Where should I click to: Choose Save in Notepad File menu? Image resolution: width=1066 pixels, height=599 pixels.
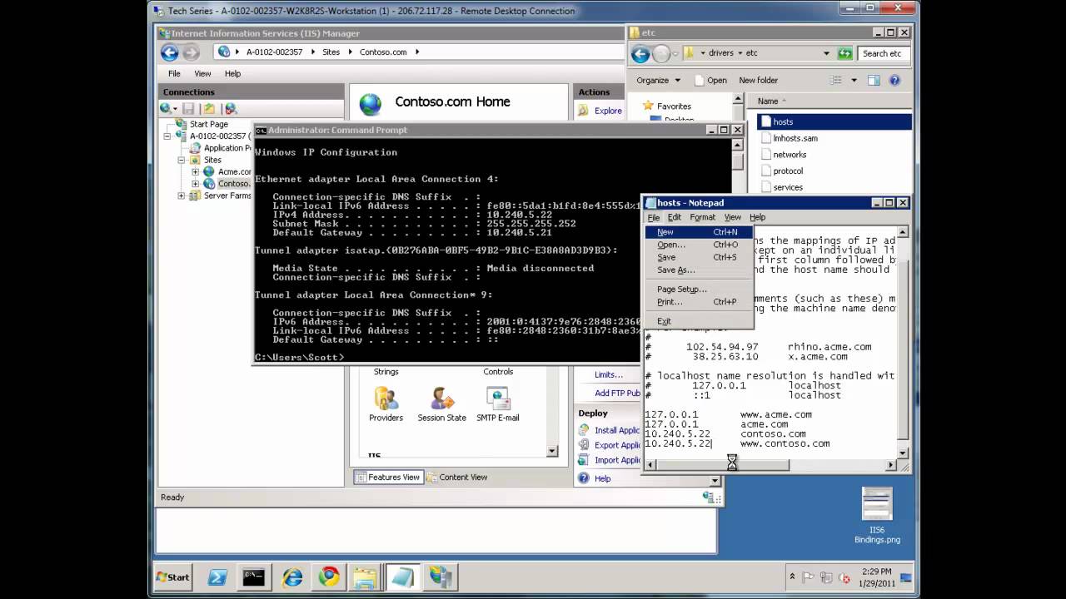pyautogui.click(x=698, y=257)
